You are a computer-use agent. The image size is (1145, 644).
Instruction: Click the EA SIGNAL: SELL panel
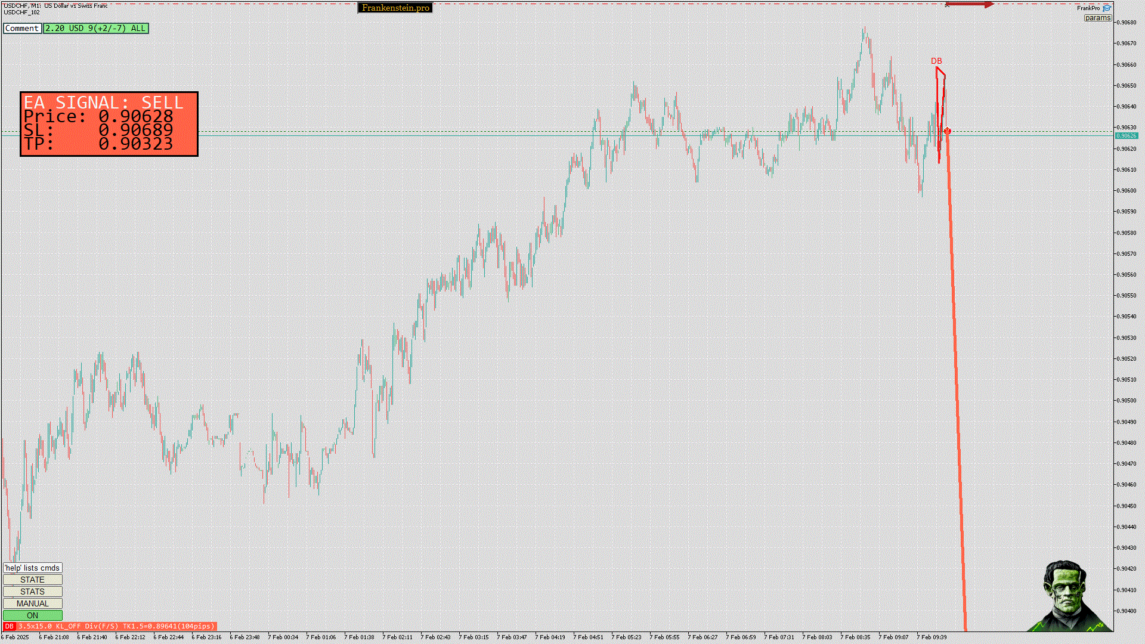tap(109, 123)
